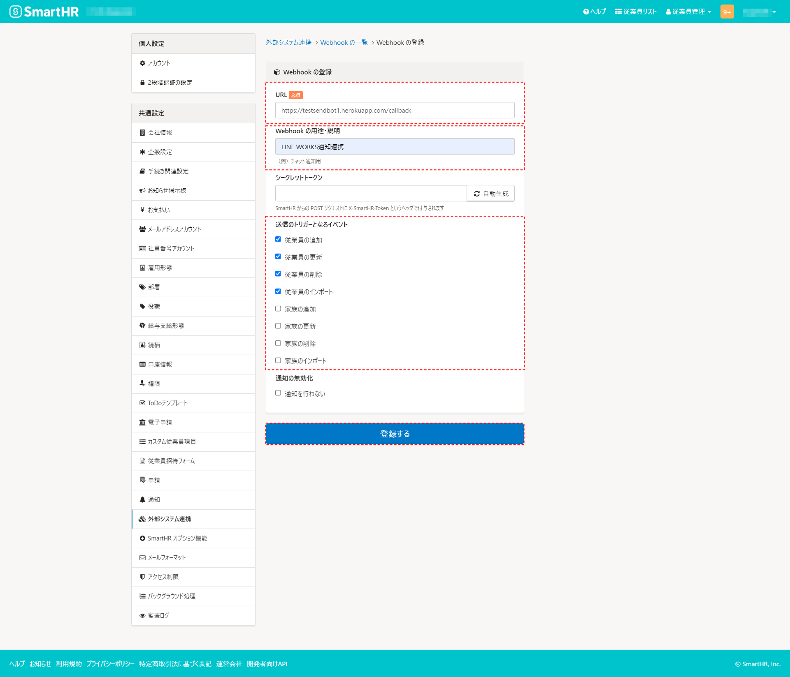790x677 pixels.
Task: Uncheck 従業員の追加 trigger event
Action: pyautogui.click(x=278, y=239)
